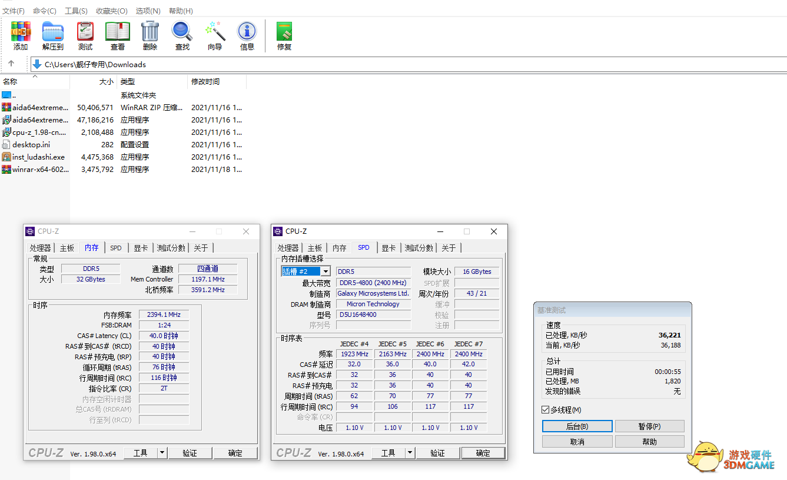Click the 删除 (Delete) trash icon
787x480 pixels.
[150, 31]
